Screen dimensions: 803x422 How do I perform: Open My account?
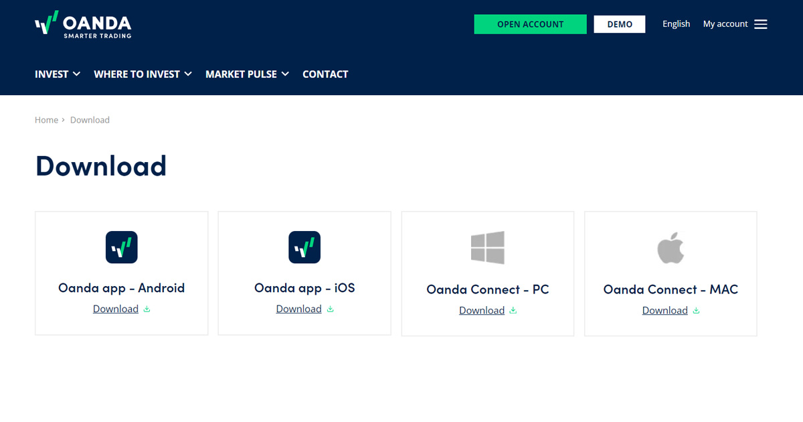(x=725, y=23)
